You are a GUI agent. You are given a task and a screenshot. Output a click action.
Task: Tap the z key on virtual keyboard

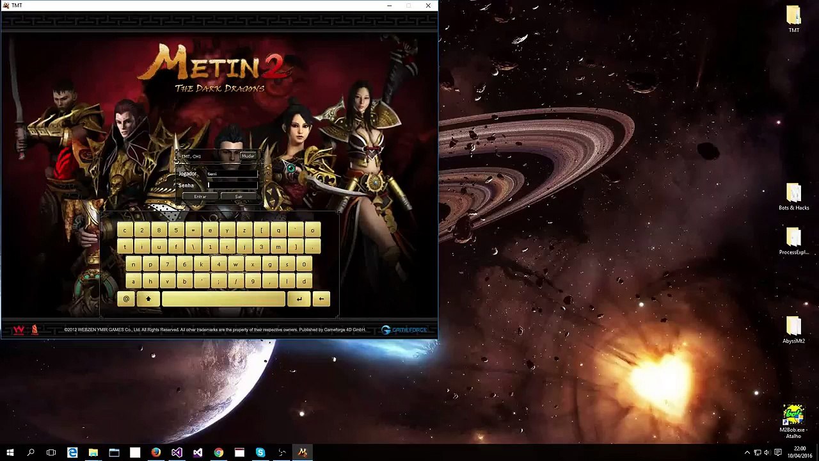244,230
